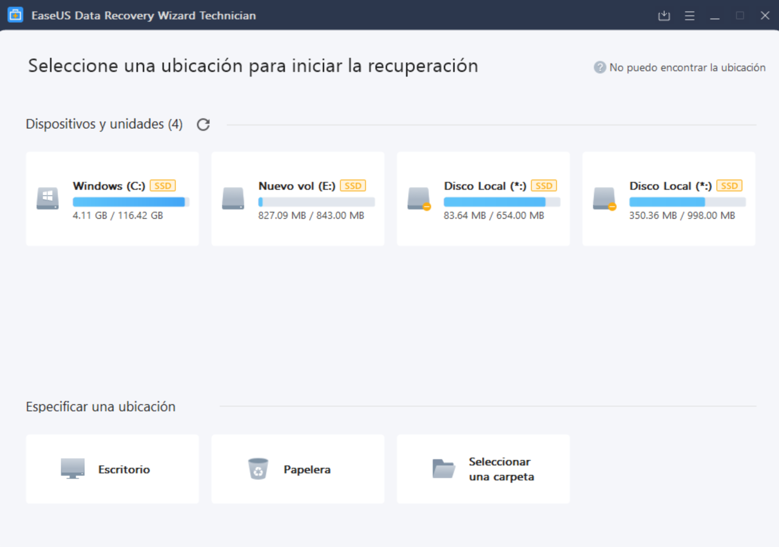The height and width of the screenshot is (547, 779).
Task: Choose the Escritorio location button
Action: tap(112, 469)
